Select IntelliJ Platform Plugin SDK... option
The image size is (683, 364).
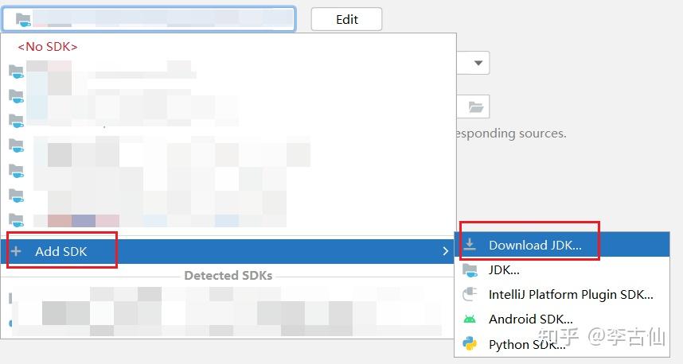(x=571, y=295)
